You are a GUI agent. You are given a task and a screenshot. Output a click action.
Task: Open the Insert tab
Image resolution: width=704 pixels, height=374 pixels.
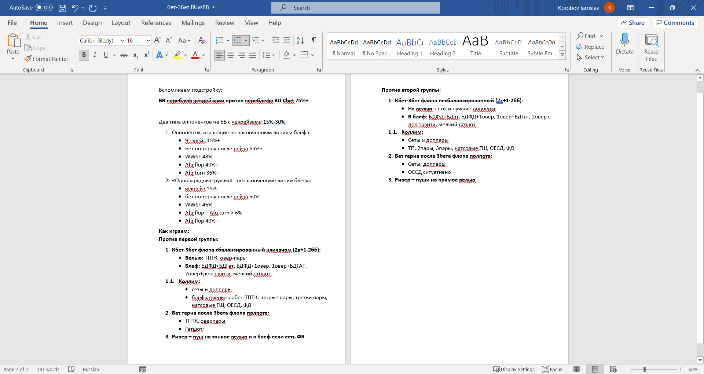tap(65, 23)
